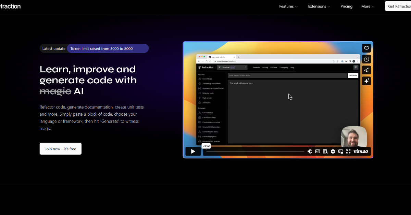411x215 pixels.
Task: Like the video with the heart icon
Action: tap(366, 48)
